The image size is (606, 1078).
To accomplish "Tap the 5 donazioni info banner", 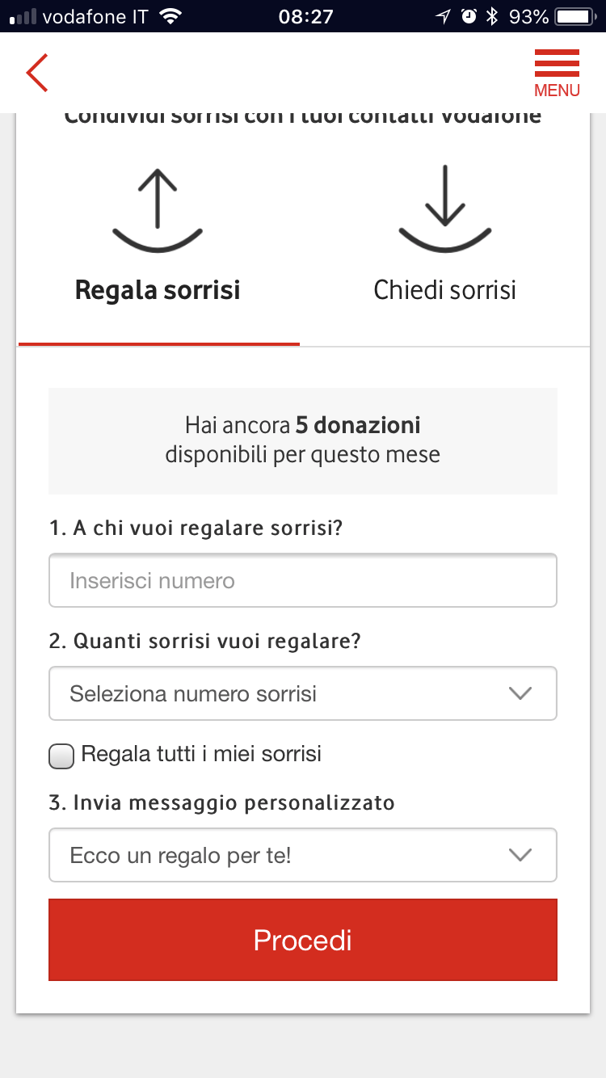I will pos(302,440).
